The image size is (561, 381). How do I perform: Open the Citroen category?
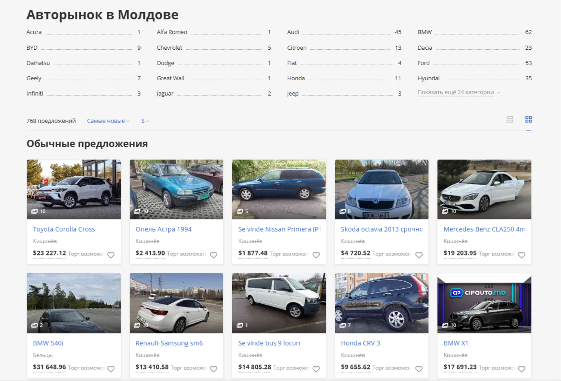(297, 48)
